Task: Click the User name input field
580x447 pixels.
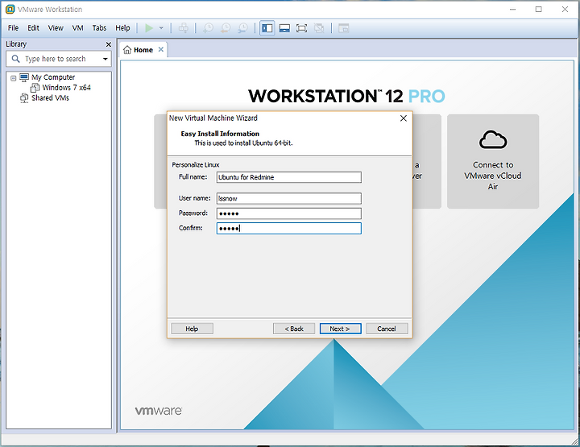Action: click(x=289, y=199)
